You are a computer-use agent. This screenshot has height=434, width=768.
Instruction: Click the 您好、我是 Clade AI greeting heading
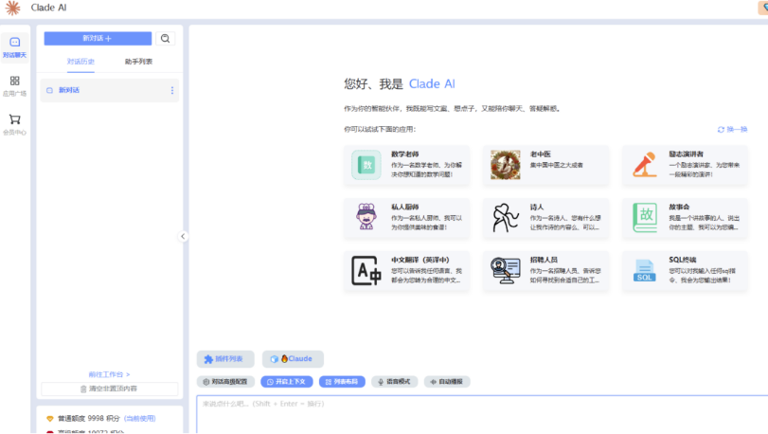click(x=400, y=84)
